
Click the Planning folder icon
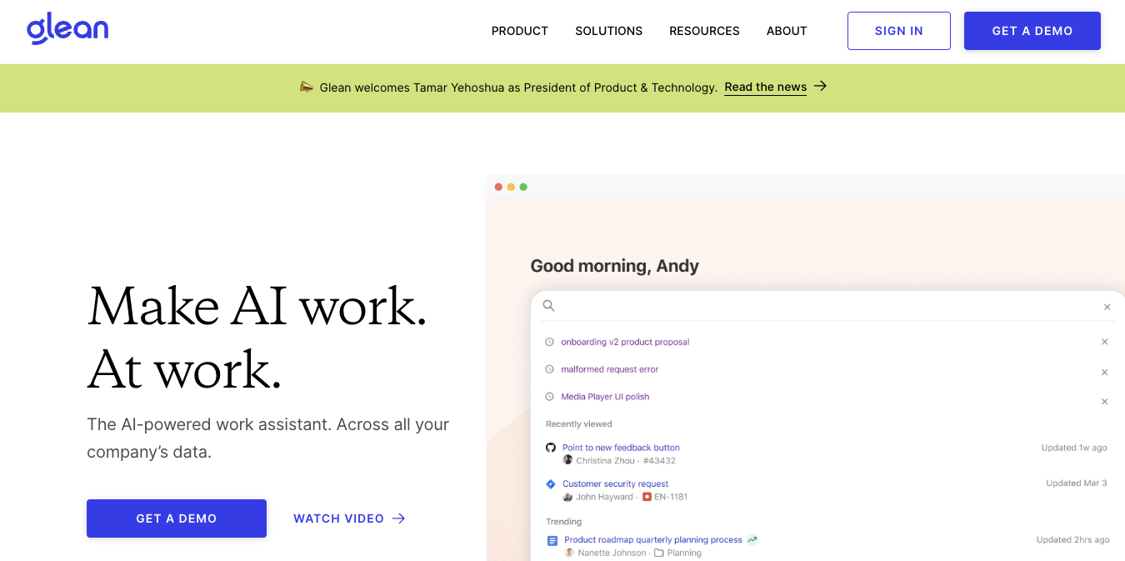pyautogui.click(x=658, y=553)
